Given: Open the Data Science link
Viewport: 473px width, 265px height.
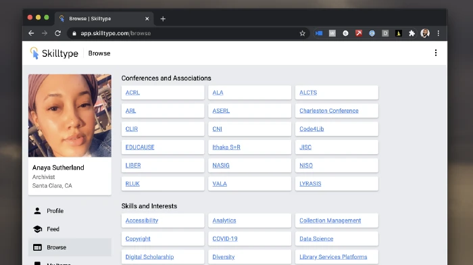Looking at the screenshot, I should [316, 239].
